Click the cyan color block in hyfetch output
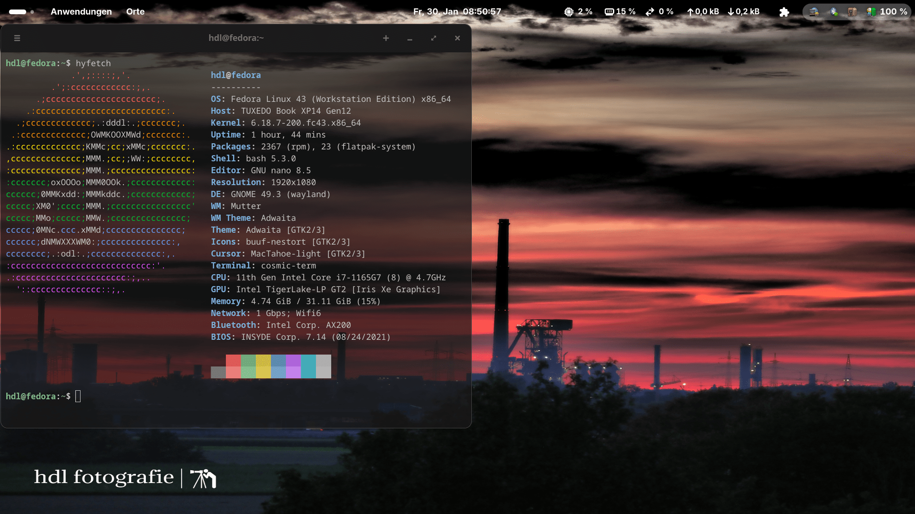Image resolution: width=915 pixels, height=514 pixels. pyautogui.click(x=308, y=366)
